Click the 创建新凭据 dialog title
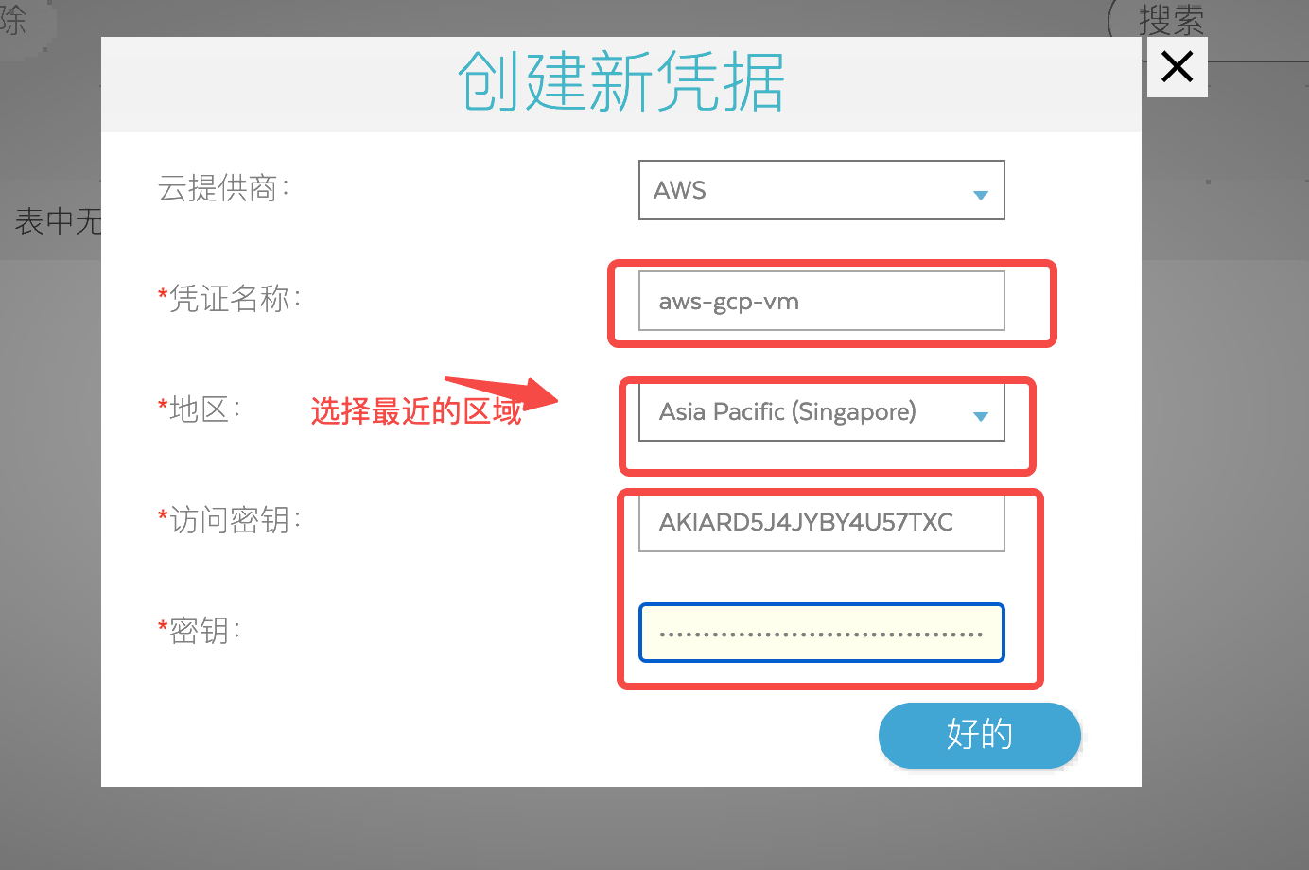 [x=621, y=82]
